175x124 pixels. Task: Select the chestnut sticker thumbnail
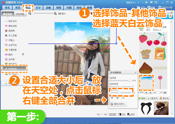click(x=146, y=68)
